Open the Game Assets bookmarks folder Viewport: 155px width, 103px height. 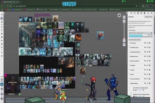[87, 10]
